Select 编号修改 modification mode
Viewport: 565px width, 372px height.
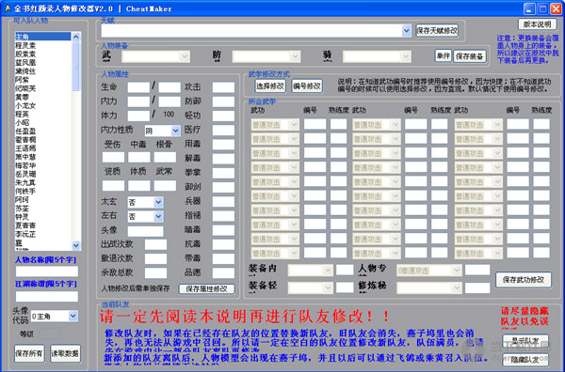pos(307,85)
